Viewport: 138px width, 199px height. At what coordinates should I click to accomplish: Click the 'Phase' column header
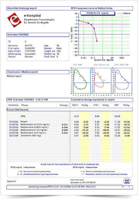pos(25,105)
